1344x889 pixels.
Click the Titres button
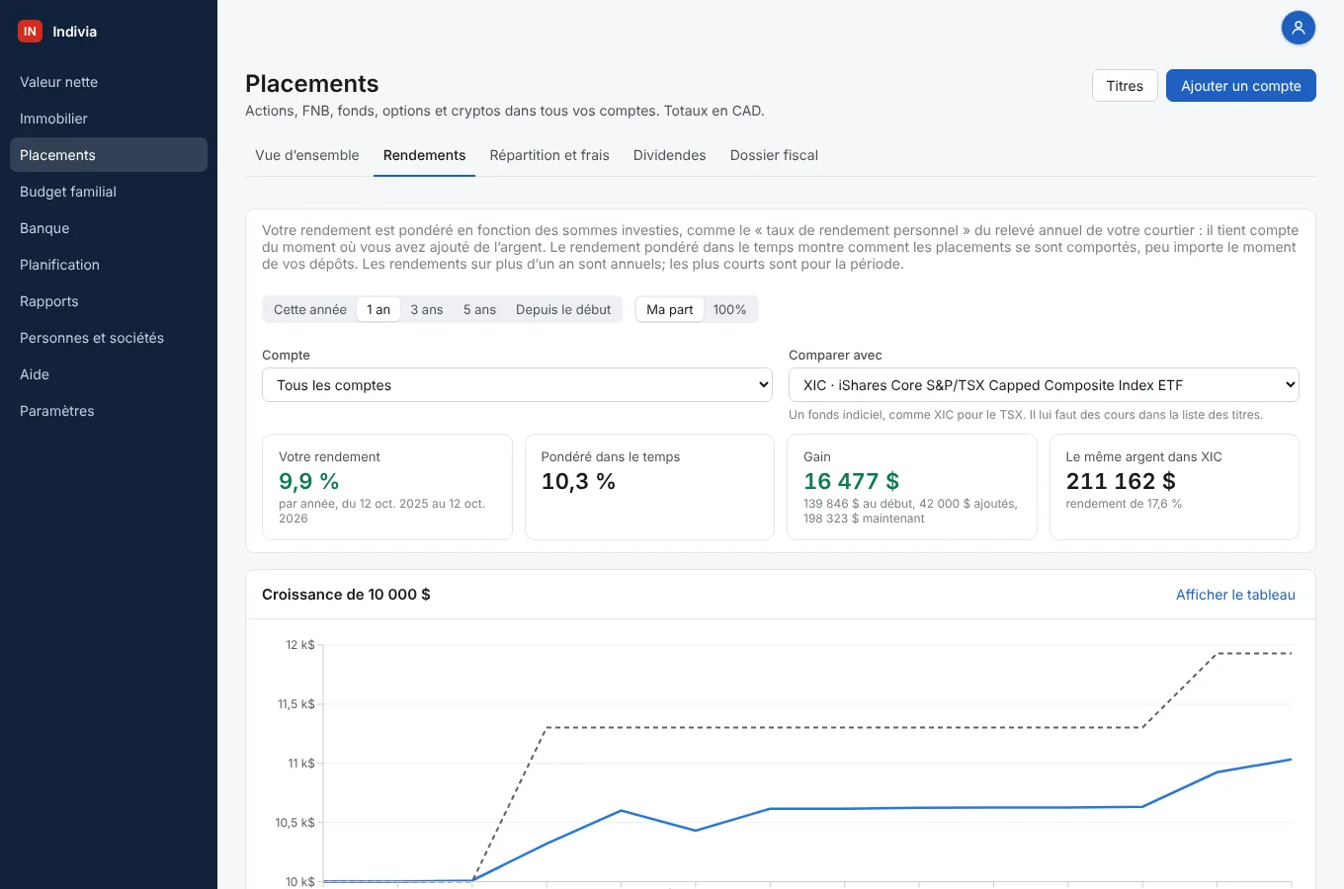pos(1125,86)
